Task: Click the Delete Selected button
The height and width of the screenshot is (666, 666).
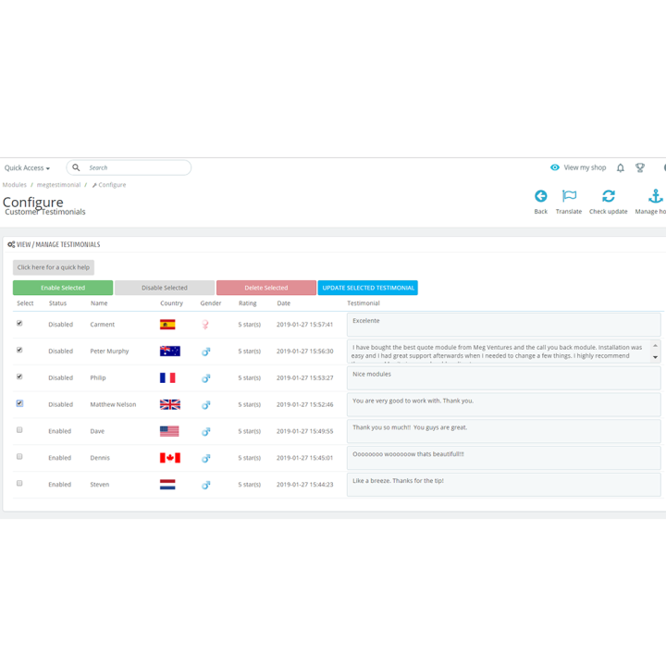Action: pyautogui.click(x=266, y=288)
